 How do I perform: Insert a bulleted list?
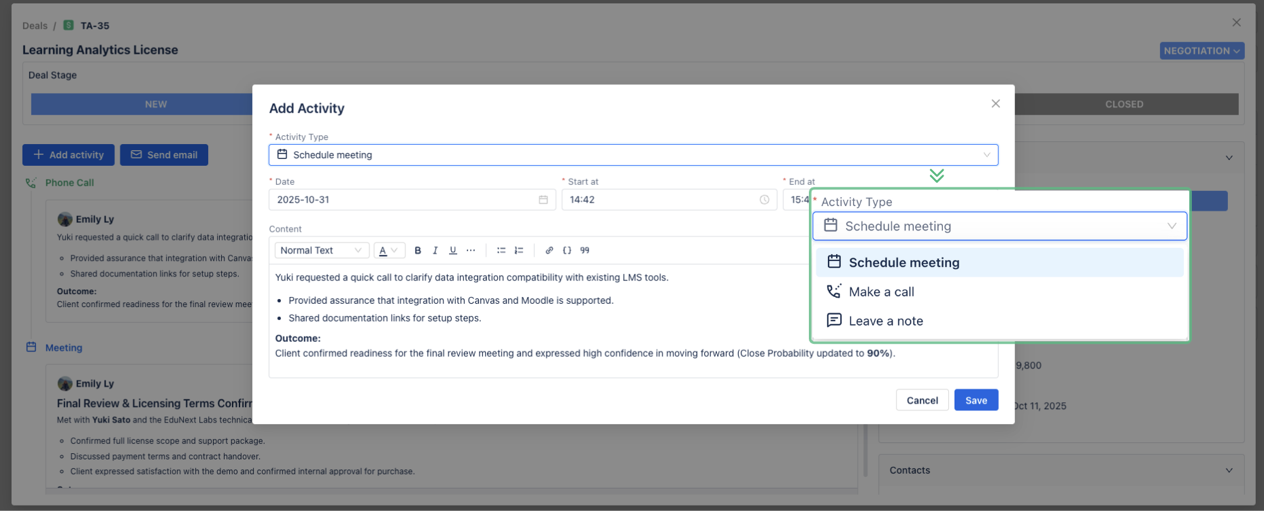click(x=501, y=251)
